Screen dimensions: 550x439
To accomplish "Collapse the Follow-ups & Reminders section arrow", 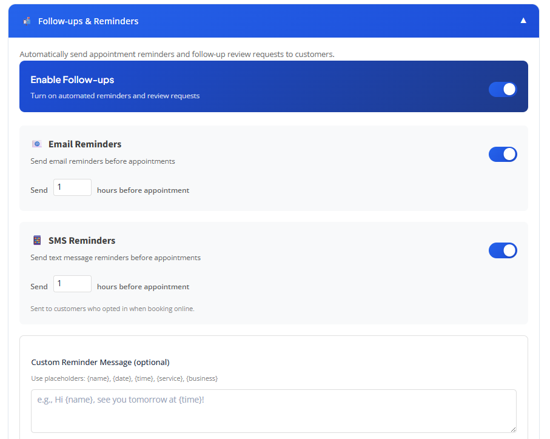I will [523, 21].
